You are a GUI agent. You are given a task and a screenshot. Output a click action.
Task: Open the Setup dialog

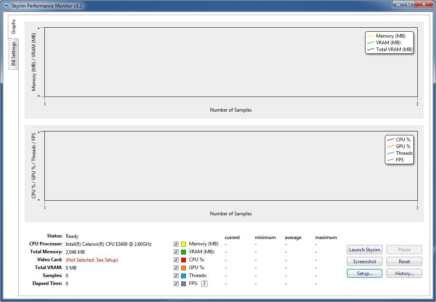pyautogui.click(x=364, y=274)
